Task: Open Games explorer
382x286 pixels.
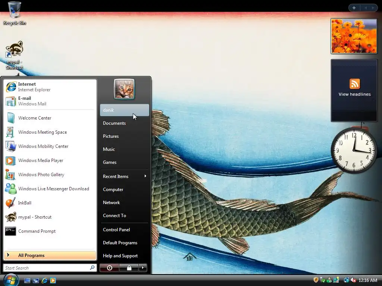Action: [x=125, y=162]
